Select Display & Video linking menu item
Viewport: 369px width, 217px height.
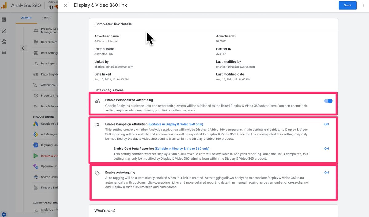(45, 156)
